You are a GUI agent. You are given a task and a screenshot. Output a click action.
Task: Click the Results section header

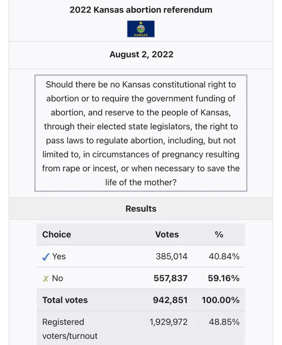[141, 209]
